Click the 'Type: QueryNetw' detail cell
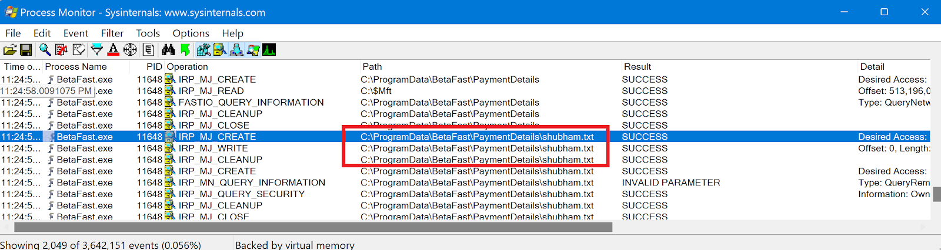941x250 pixels. 894,102
